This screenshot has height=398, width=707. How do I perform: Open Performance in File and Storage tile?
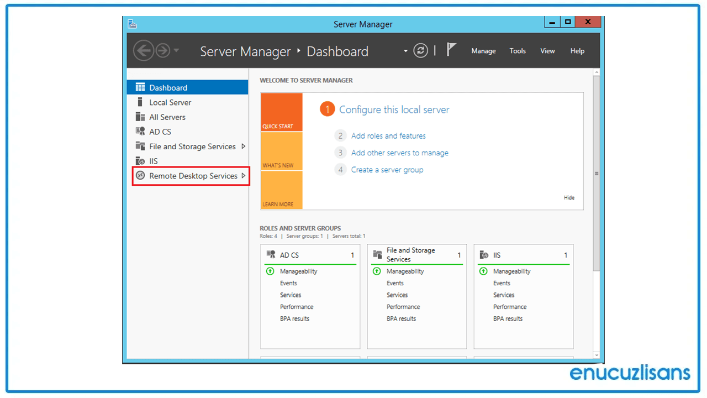point(403,307)
